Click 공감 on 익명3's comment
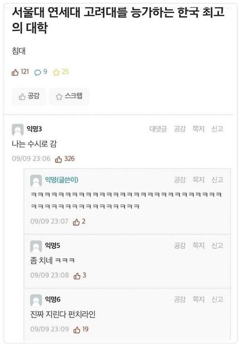The image size is (243, 349). (180, 129)
